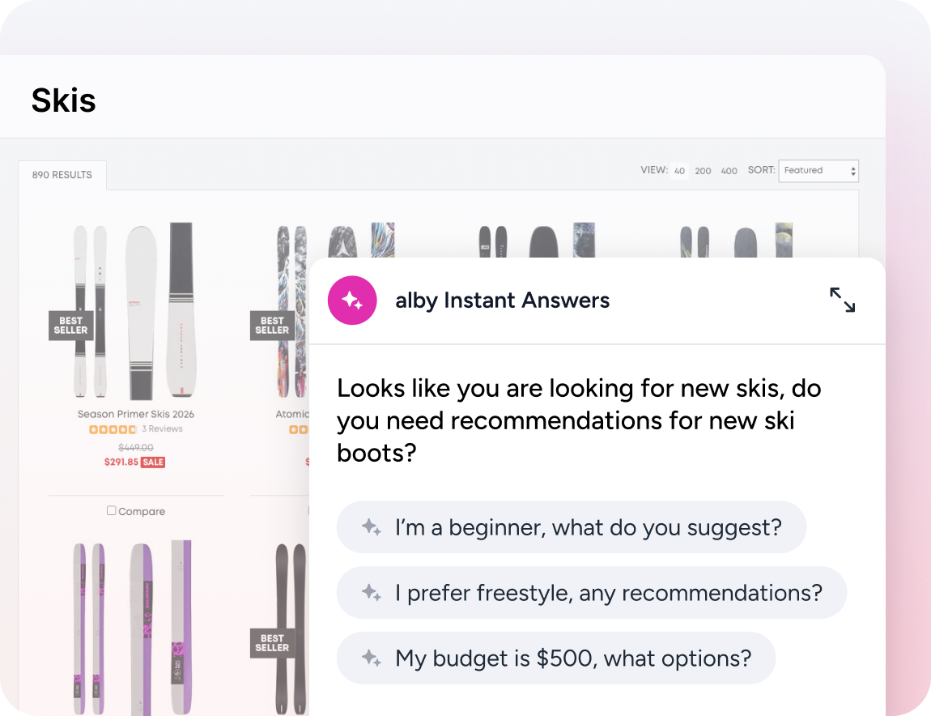Screen dimensions: 931x716
Task: Click the sparkle icon beside freestyle suggestion
Action: [372, 592]
